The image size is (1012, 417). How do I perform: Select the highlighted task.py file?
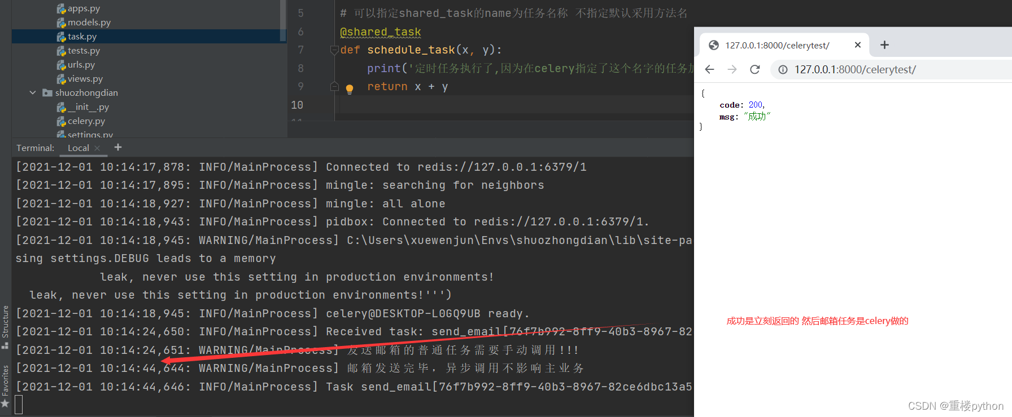point(149,37)
